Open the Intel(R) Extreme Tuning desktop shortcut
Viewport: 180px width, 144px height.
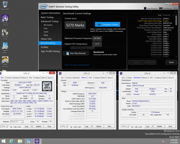click(5, 48)
